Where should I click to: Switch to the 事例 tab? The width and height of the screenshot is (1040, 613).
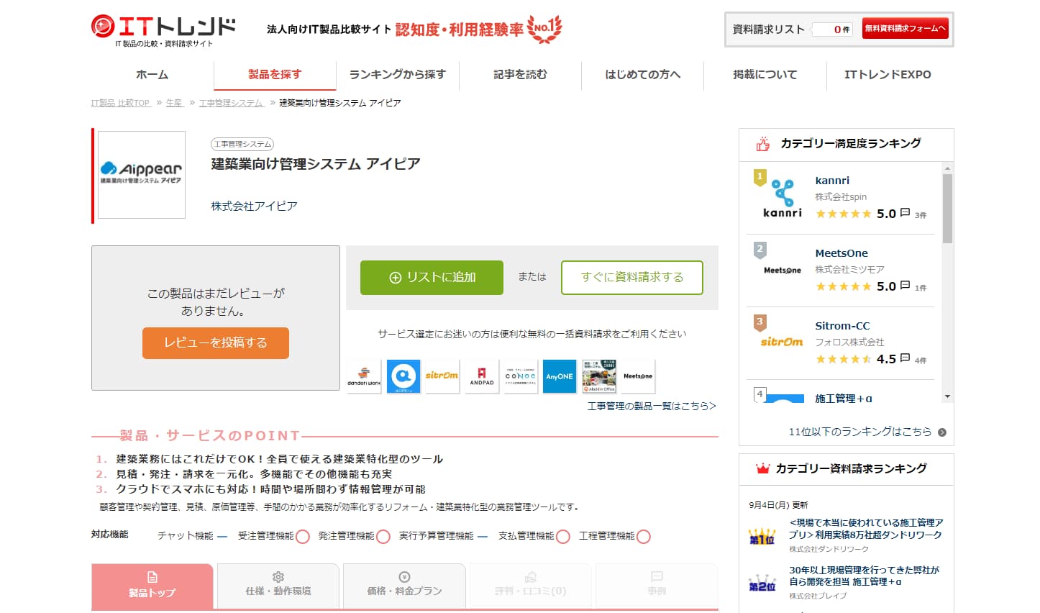pos(657,586)
